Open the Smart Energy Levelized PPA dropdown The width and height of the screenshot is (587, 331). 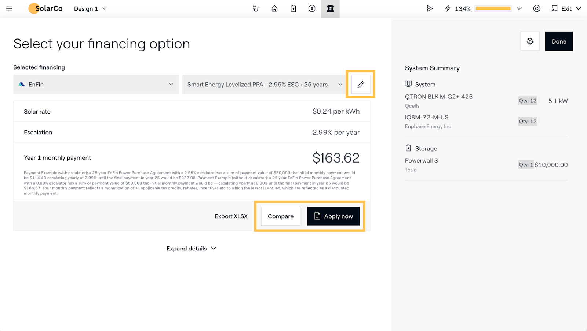pyautogui.click(x=264, y=85)
